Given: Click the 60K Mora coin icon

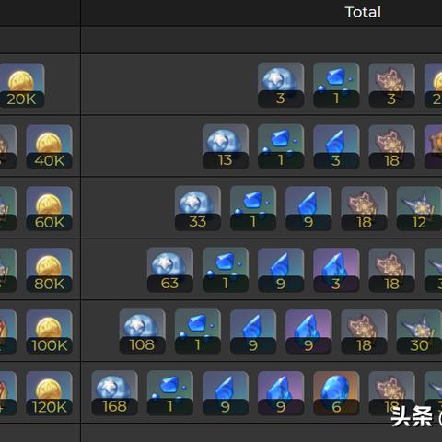Looking at the screenshot, I should 49,208.
